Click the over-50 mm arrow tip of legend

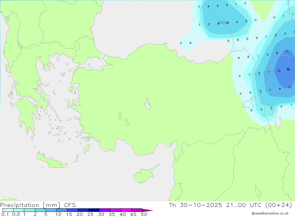pos(147,210)
